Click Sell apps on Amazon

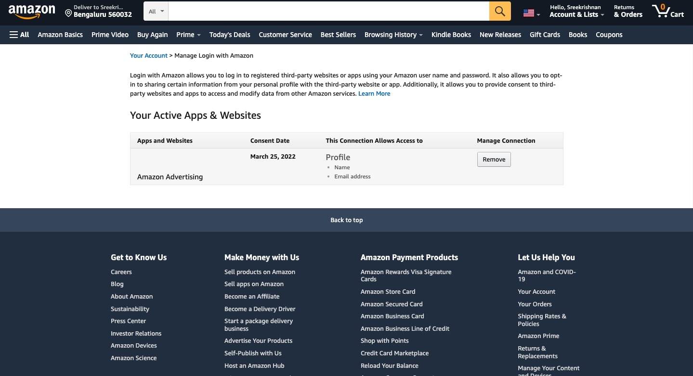click(254, 284)
